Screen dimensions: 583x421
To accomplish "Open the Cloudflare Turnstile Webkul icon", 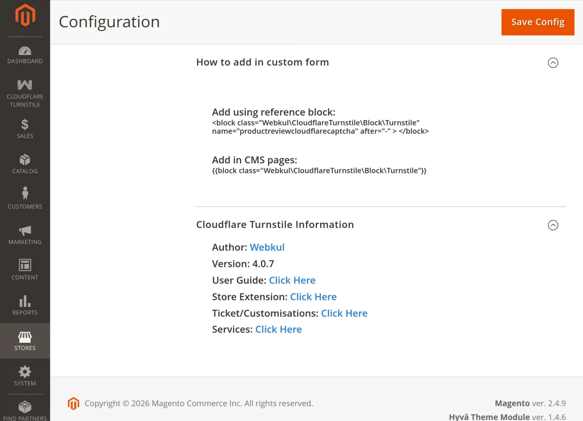I will 25,85.
